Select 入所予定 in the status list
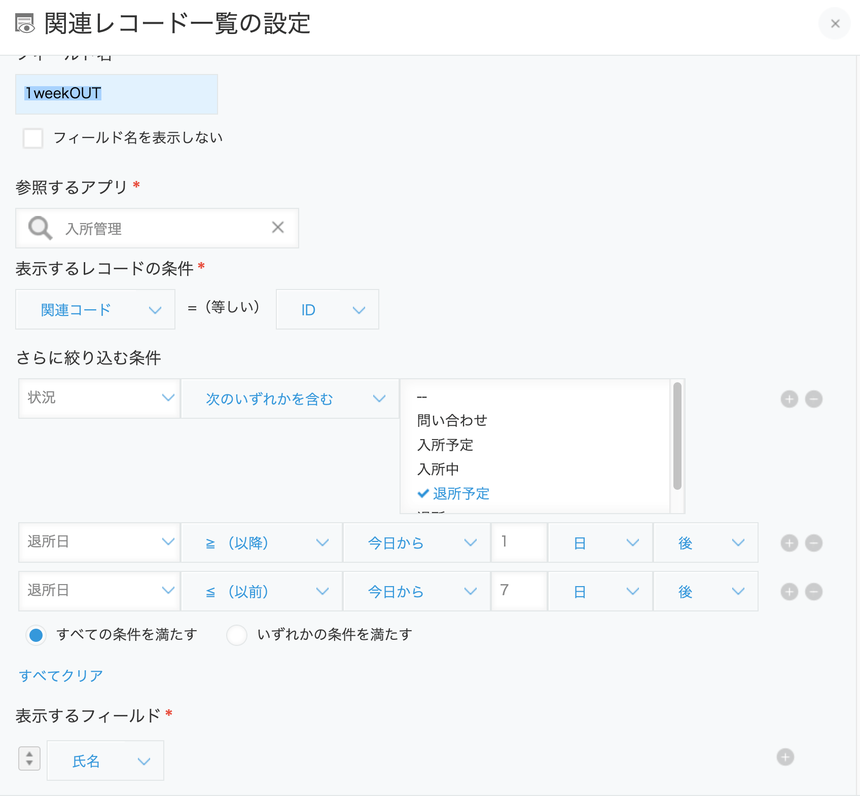Viewport: 860px width, 796px height. pos(445,445)
